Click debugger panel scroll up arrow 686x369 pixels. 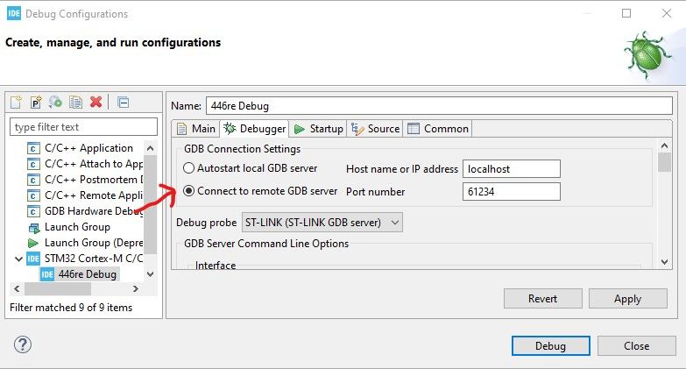click(x=664, y=145)
